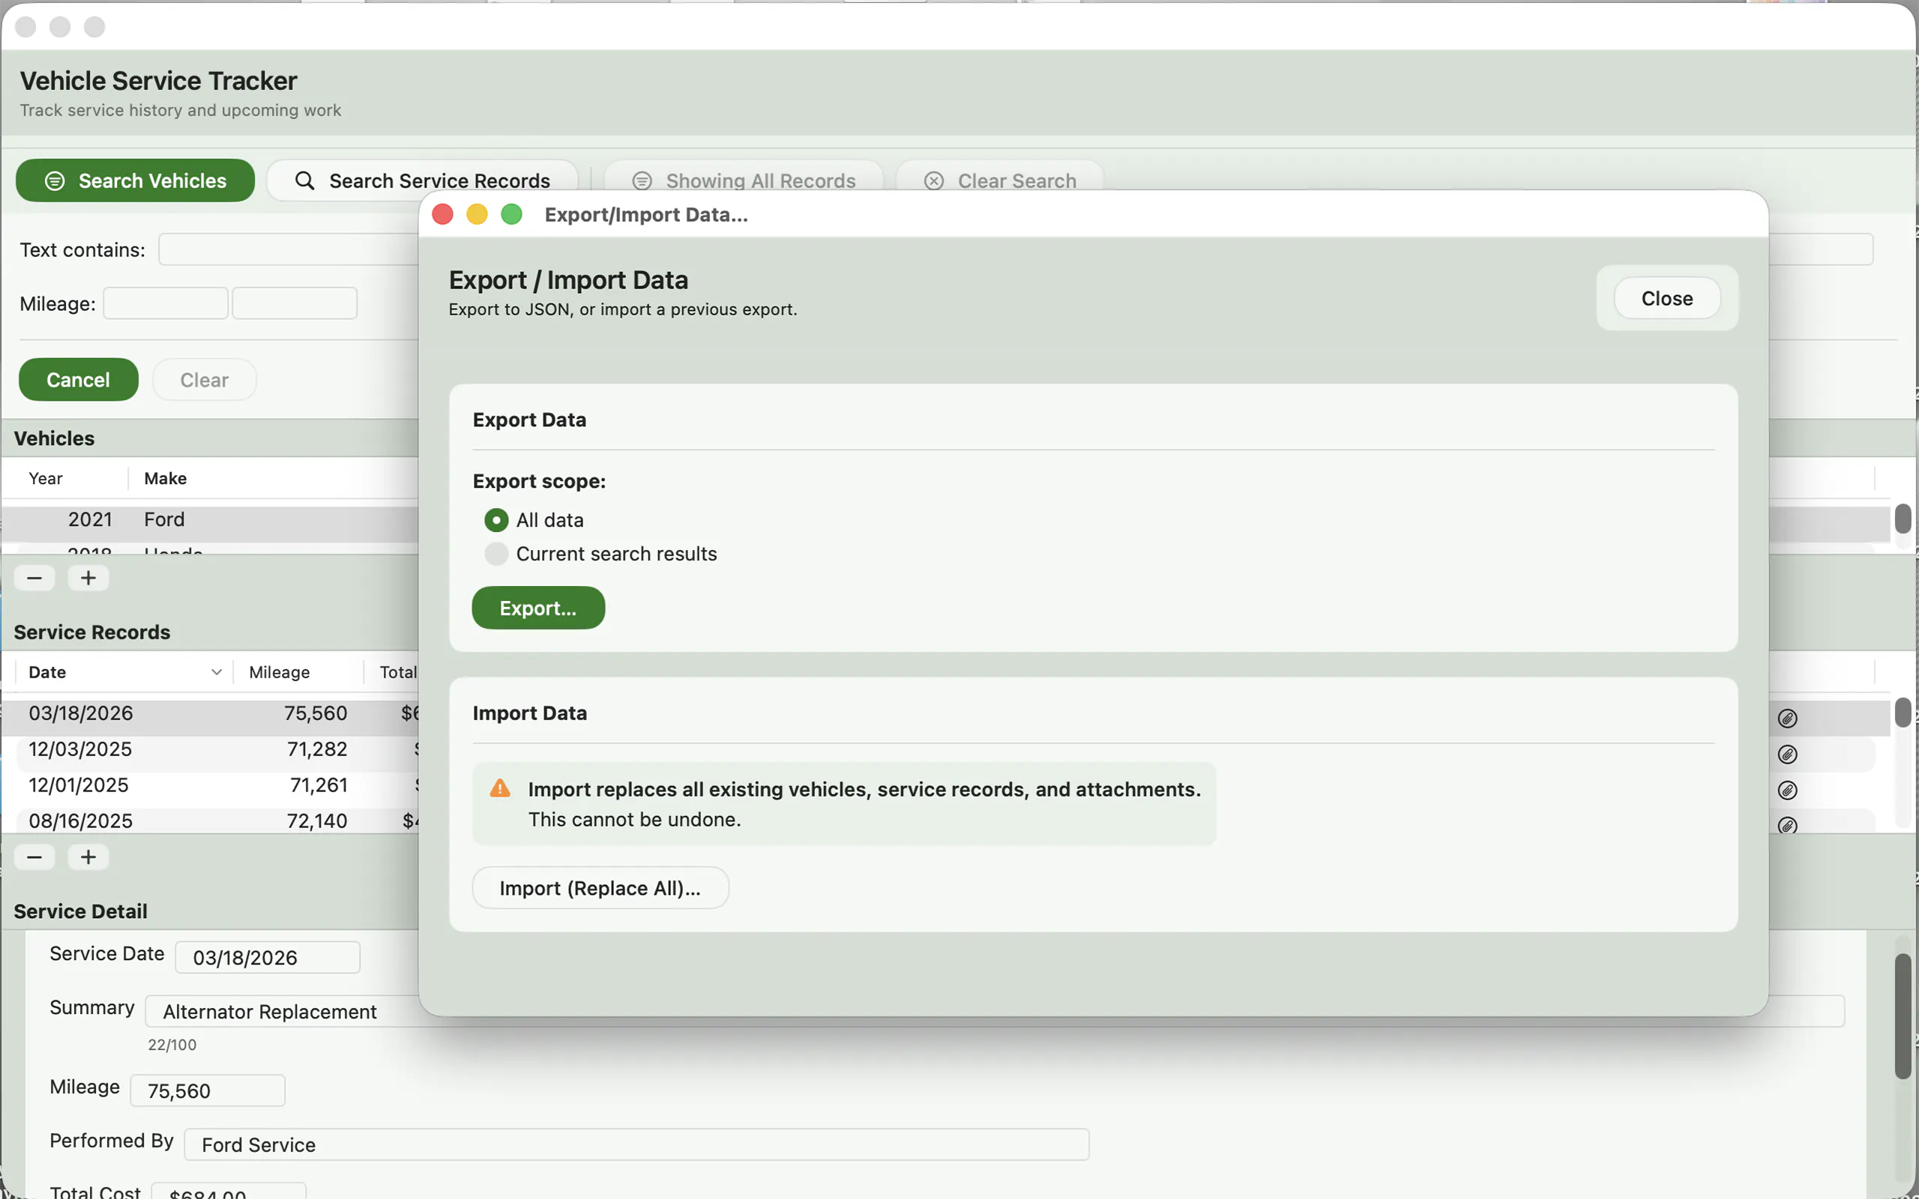Close the Export / Import dialog via Close button
The width and height of the screenshot is (1919, 1199).
[x=1667, y=298]
